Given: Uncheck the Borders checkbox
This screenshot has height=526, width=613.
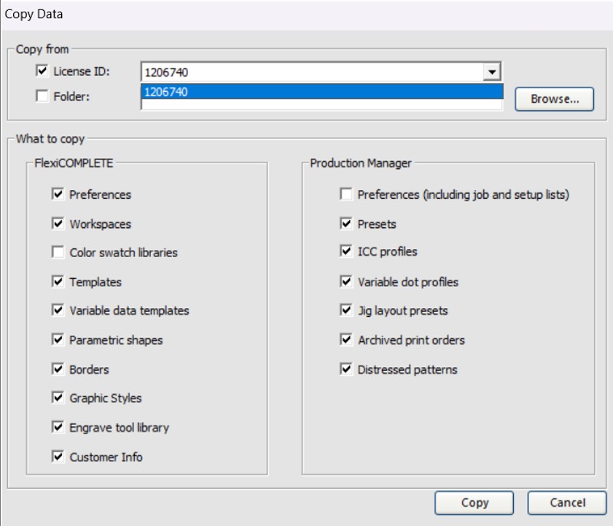Looking at the screenshot, I should (x=58, y=369).
